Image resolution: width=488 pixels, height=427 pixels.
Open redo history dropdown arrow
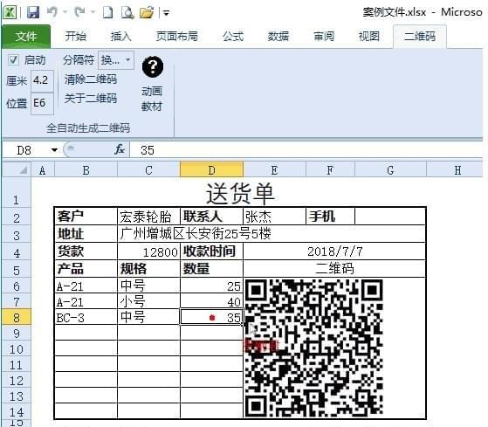pyautogui.click(x=93, y=12)
